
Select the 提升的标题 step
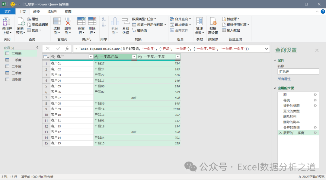tap(298, 106)
